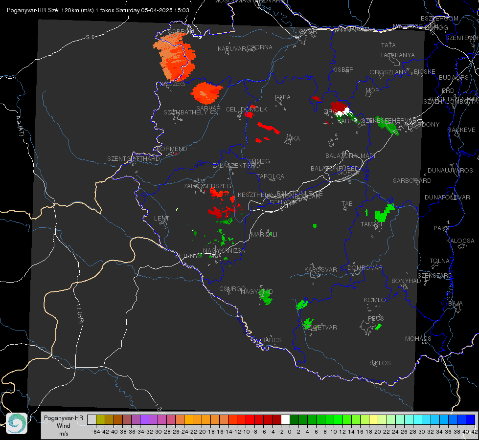Click the NAGYATAD city label
479x440 pixels.
257,291
